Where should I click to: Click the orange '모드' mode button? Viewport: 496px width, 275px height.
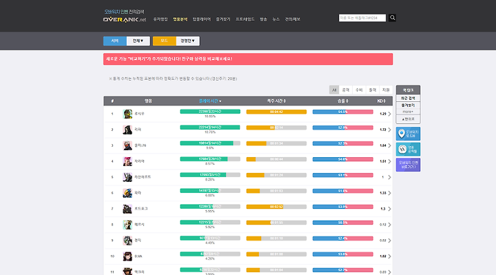click(x=165, y=41)
